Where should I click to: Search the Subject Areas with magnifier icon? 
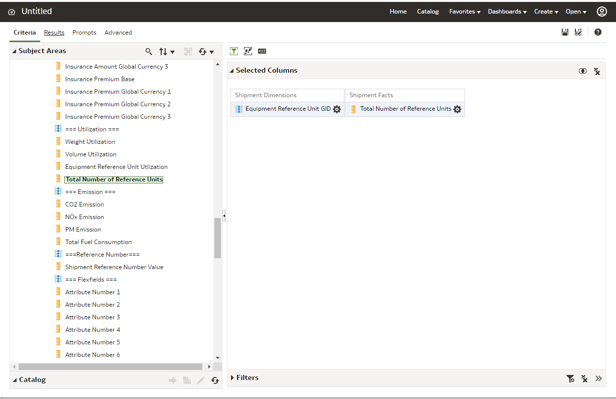coord(149,51)
